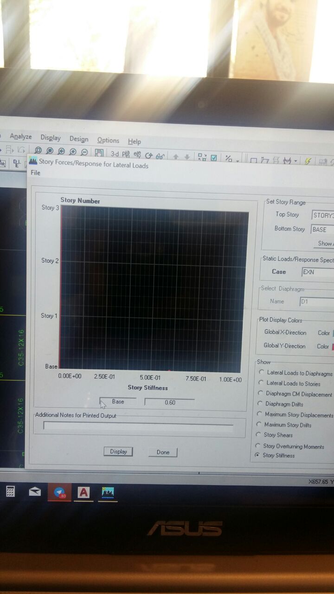Switch to the 3-d view button
The height and width of the screenshot is (594, 334).
tap(115, 154)
